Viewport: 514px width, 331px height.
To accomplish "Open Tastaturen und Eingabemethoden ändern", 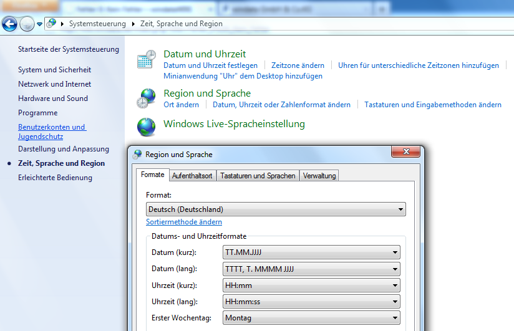I will [433, 105].
